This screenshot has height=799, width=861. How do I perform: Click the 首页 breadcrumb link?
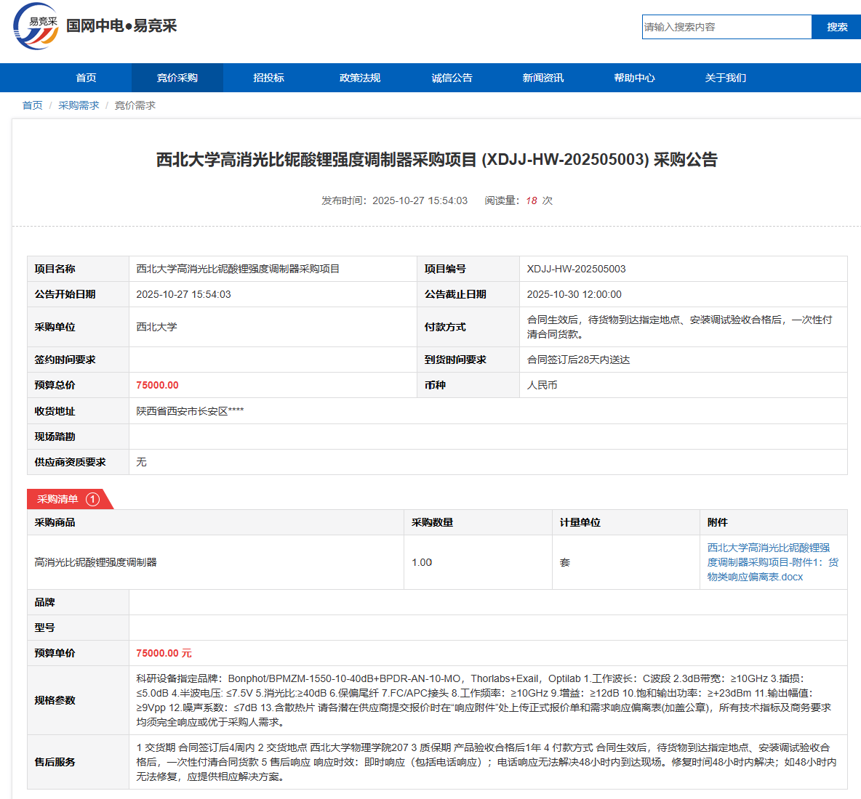32,105
